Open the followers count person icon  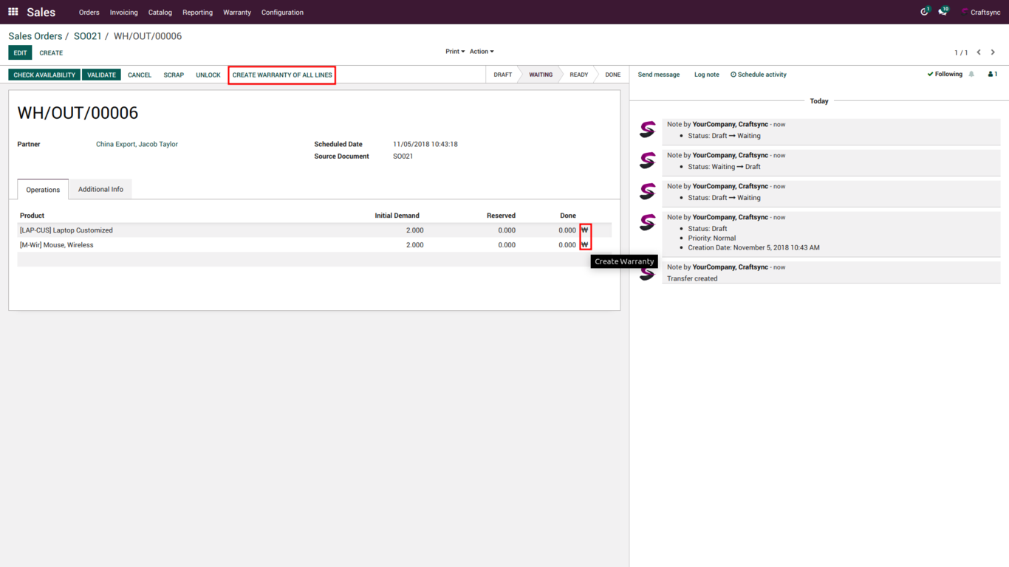(x=992, y=75)
